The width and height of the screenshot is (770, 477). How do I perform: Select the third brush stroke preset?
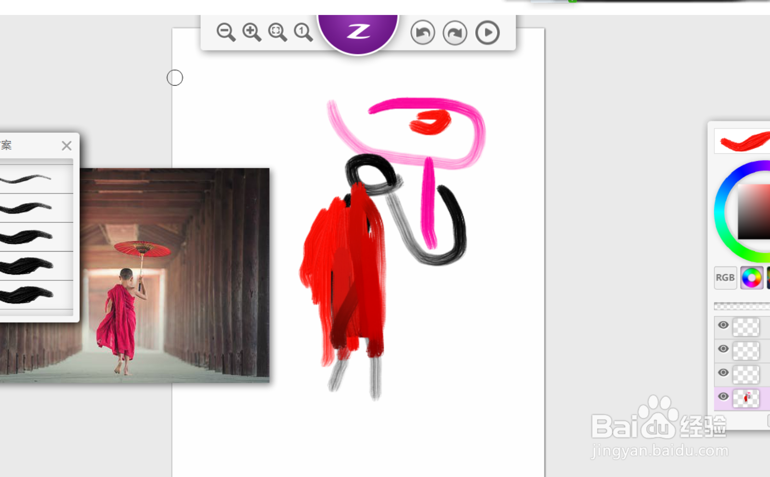(x=36, y=237)
